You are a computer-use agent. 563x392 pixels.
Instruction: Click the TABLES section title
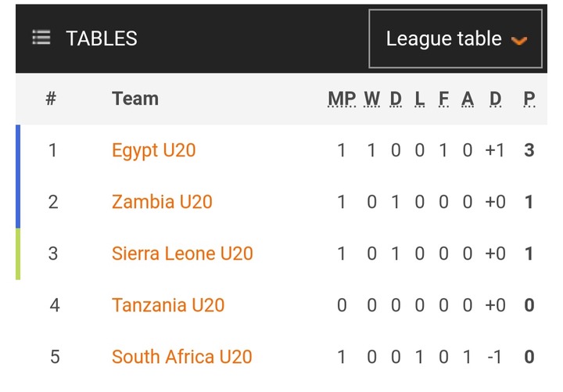coord(102,38)
